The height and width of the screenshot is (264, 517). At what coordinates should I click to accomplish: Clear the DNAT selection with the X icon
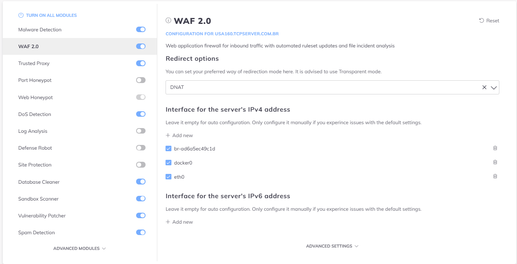[484, 87]
